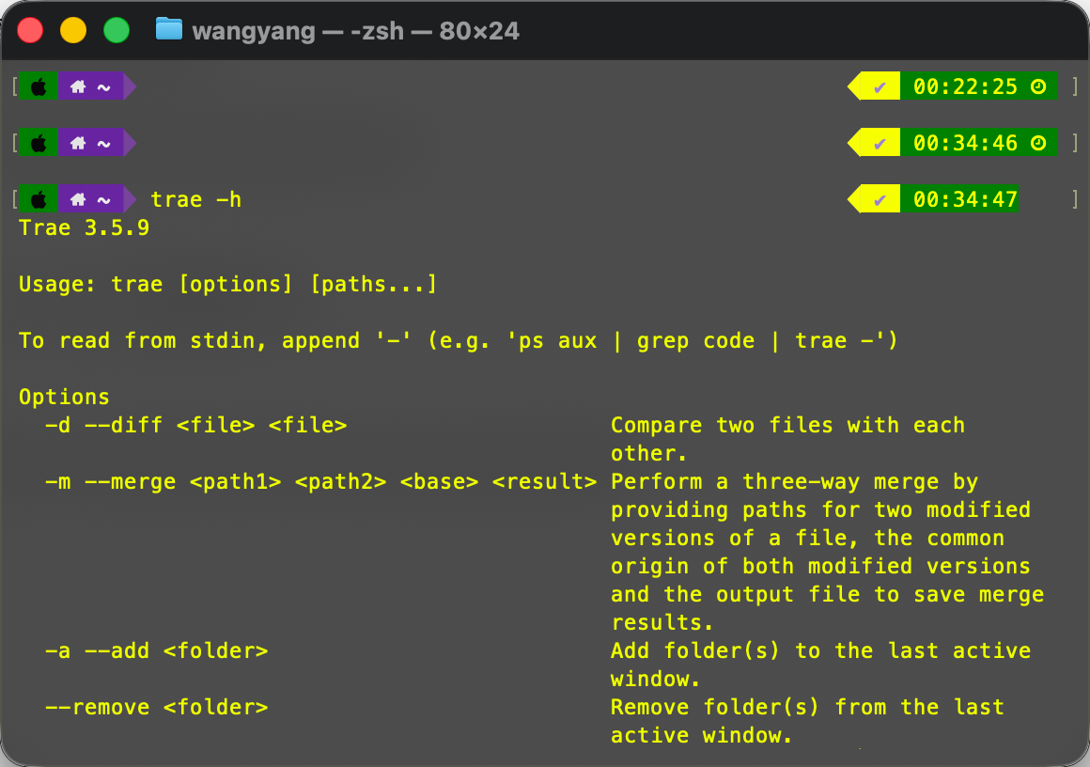Click the checkmark icon next to 00:22:25
Image resolution: width=1090 pixels, height=767 pixels.
pos(880,87)
